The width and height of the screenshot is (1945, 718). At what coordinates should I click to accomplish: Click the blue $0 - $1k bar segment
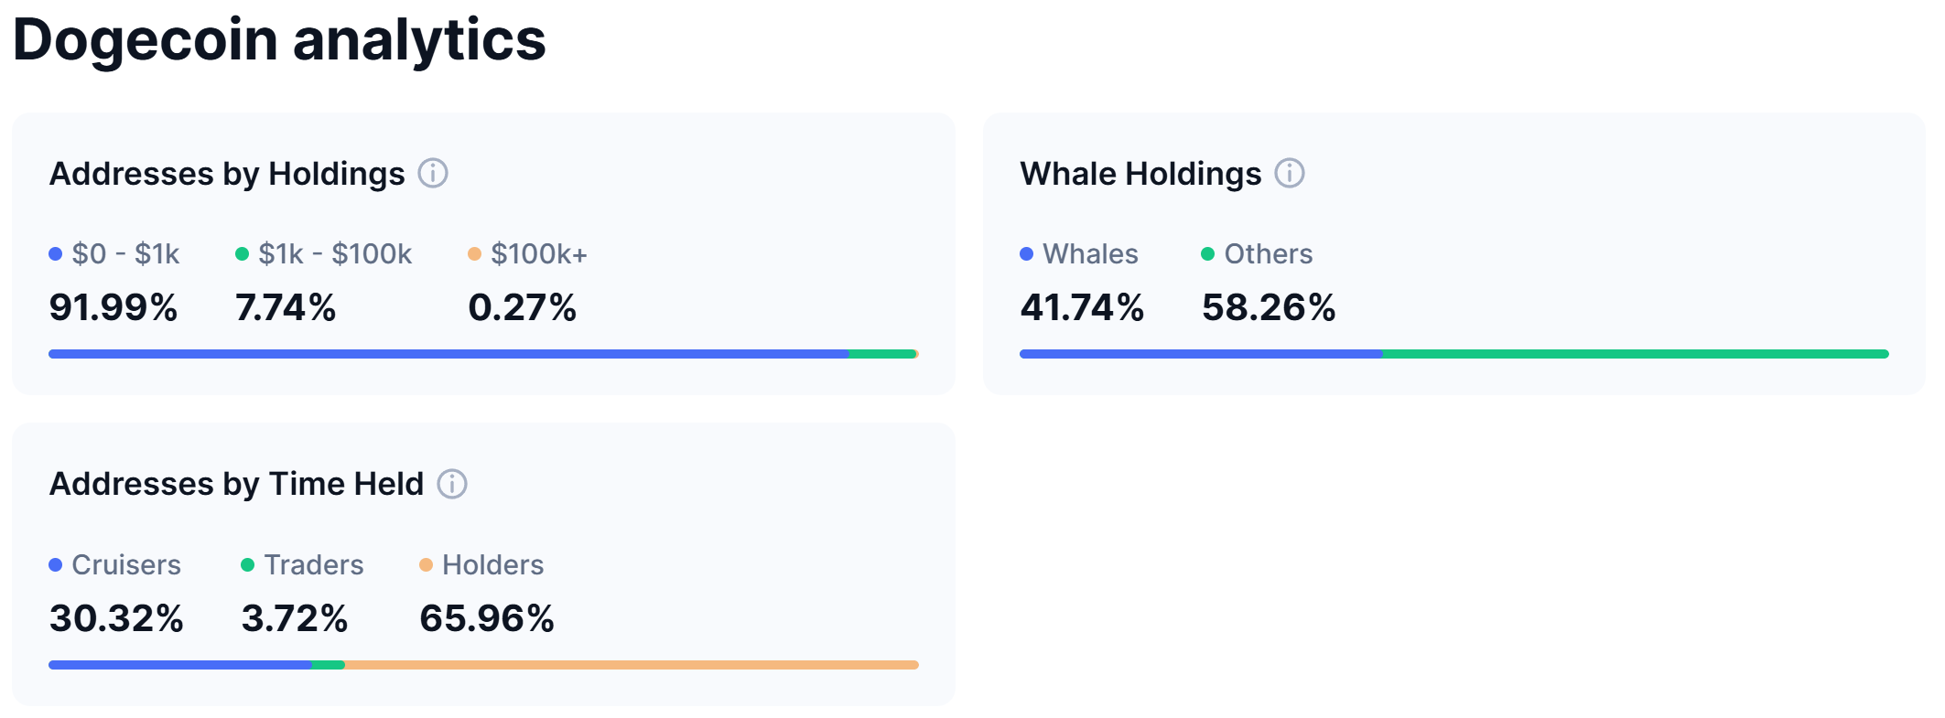point(448,354)
